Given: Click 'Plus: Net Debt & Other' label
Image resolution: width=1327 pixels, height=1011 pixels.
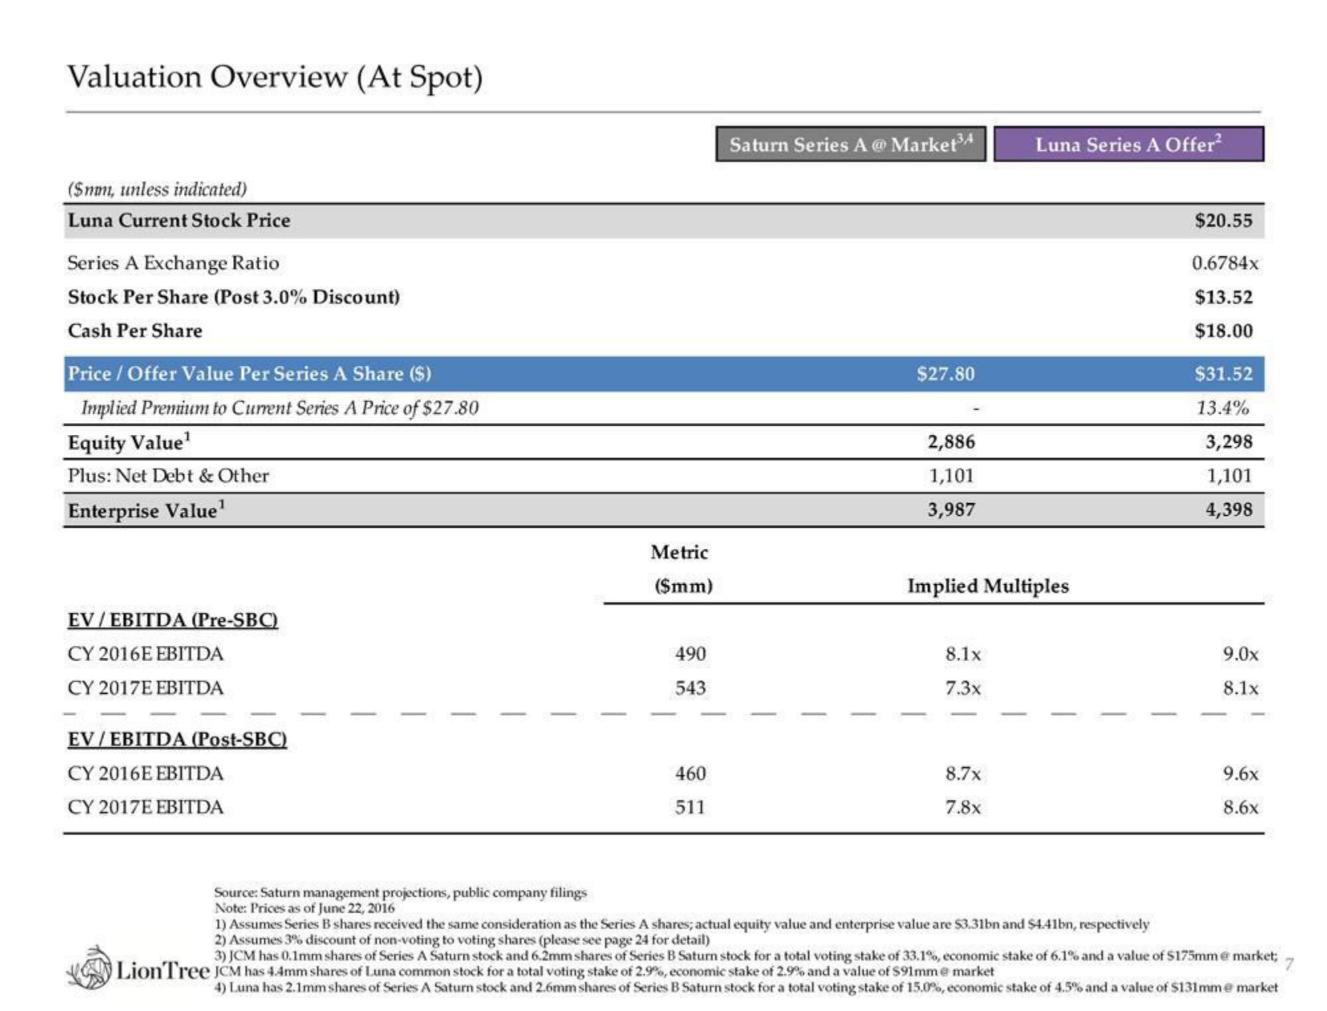Looking at the screenshot, I should tap(169, 476).
